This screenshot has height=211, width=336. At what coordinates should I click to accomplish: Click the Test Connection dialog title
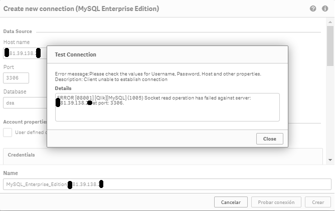[x=75, y=54]
